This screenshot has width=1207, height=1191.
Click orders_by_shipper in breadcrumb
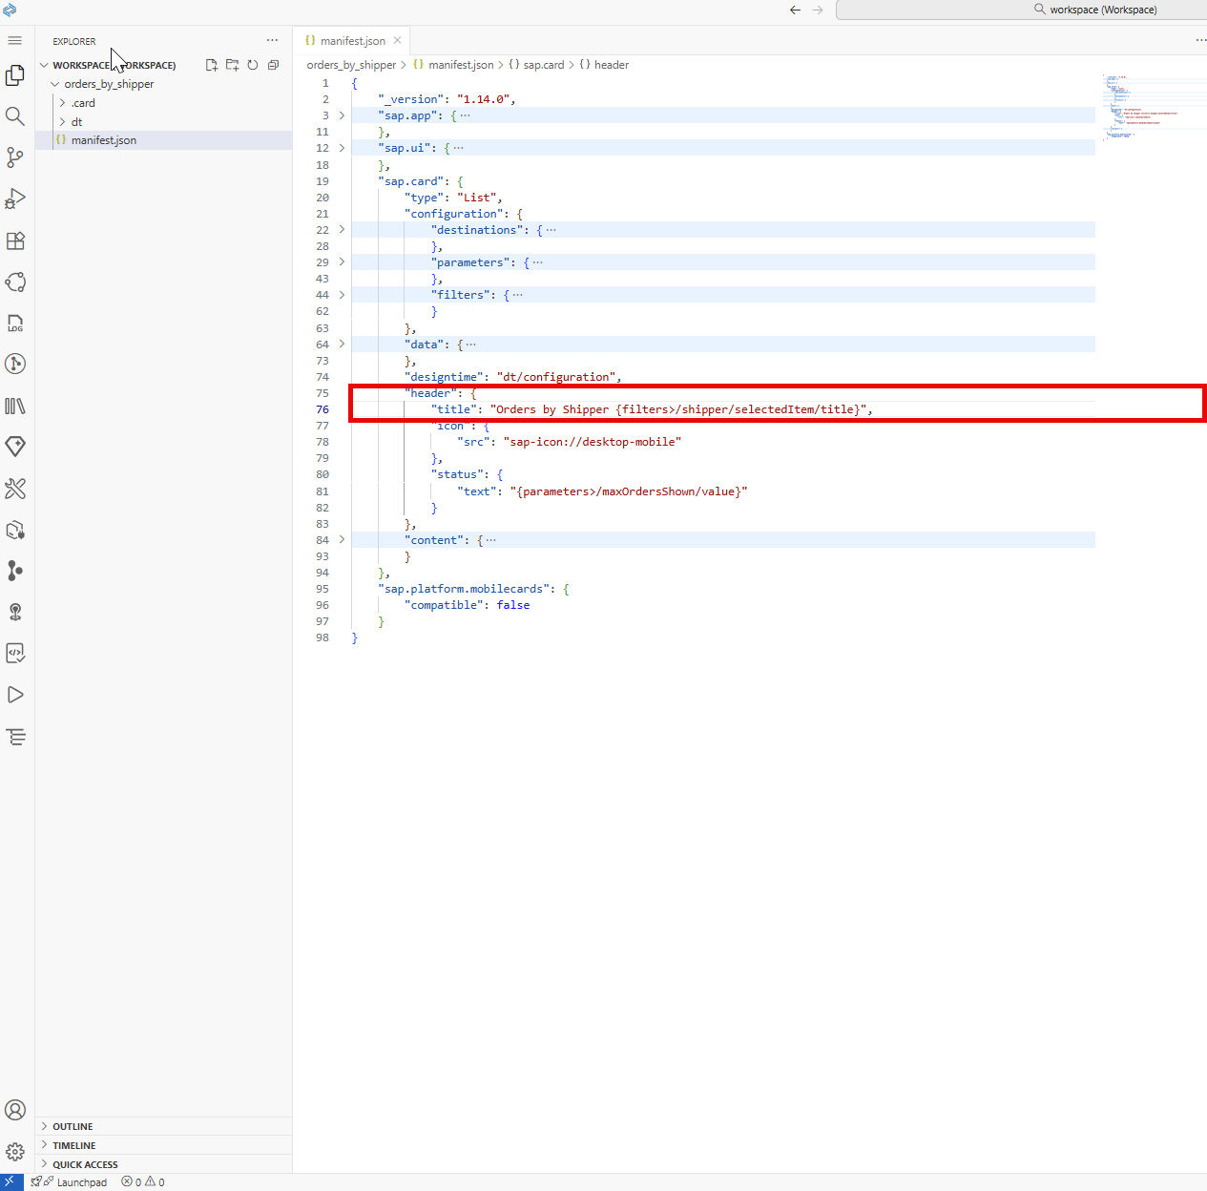[x=351, y=65]
